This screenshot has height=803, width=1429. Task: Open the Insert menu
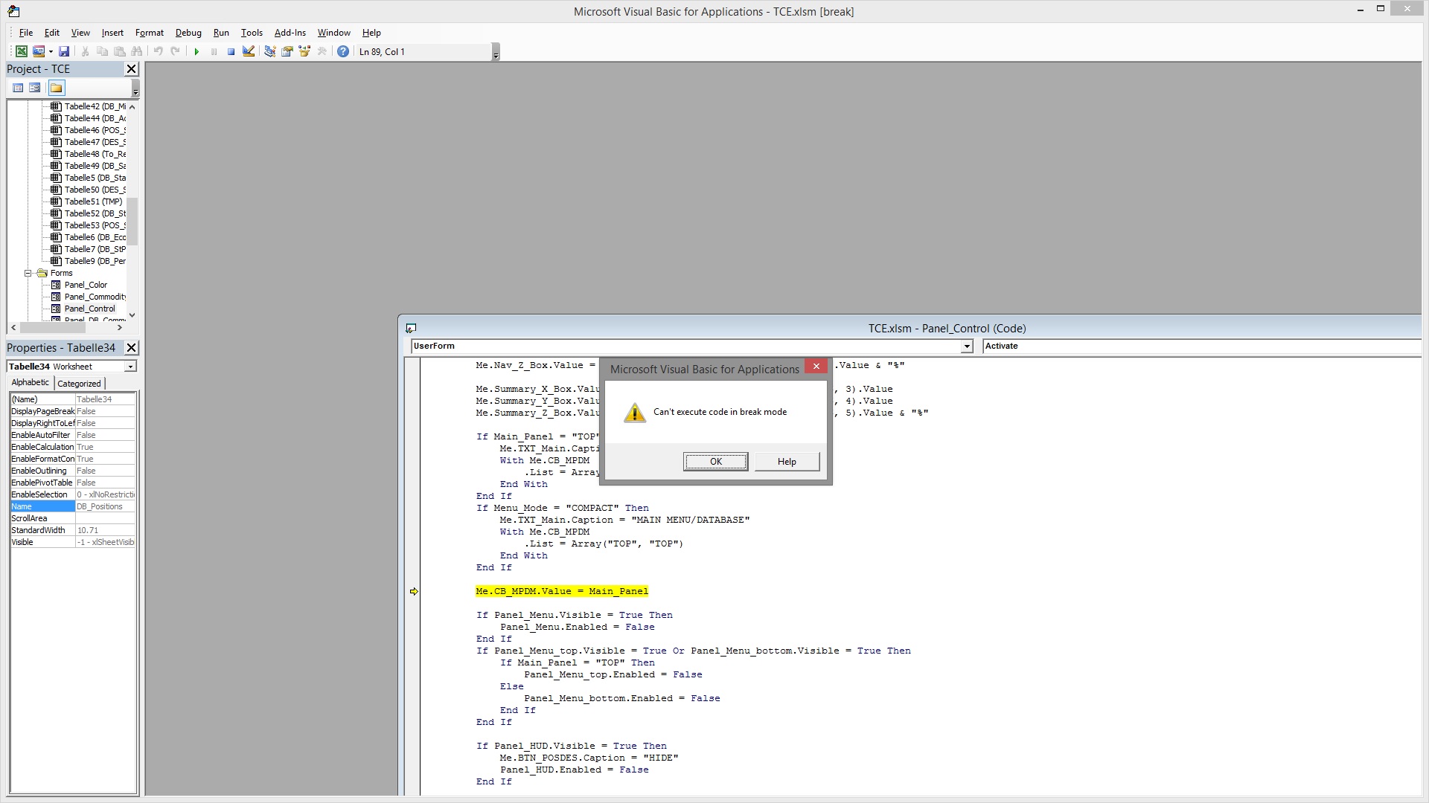(112, 33)
